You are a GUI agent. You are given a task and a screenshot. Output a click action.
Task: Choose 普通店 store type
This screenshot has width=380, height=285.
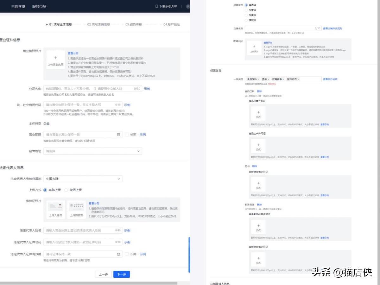[x=246, y=5]
